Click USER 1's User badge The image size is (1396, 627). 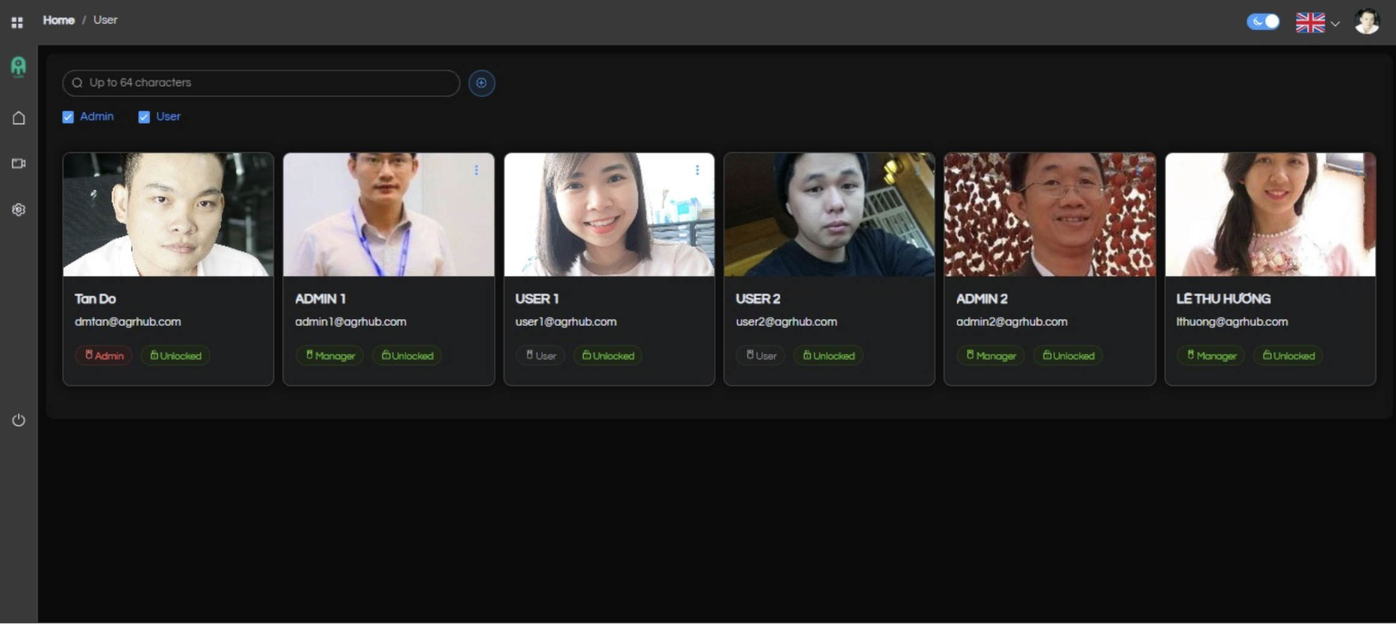click(x=540, y=356)
